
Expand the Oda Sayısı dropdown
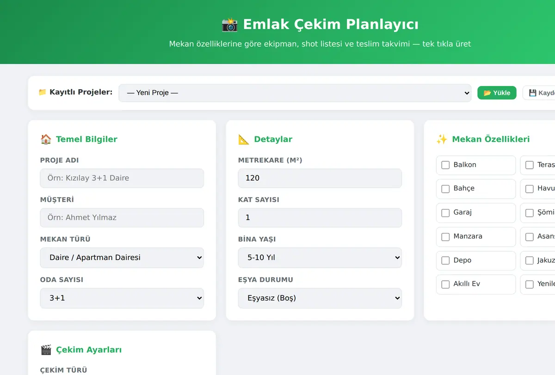click(122, 298)
